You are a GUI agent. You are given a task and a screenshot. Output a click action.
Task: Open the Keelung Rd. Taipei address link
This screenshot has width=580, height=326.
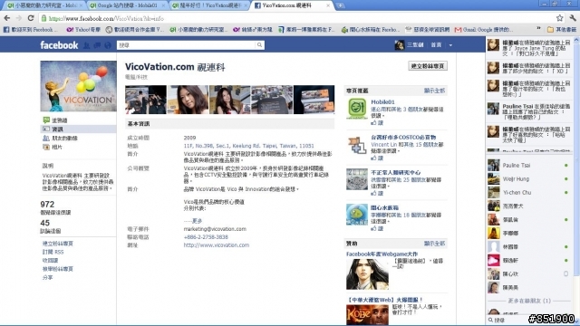[x=248, y=146]
